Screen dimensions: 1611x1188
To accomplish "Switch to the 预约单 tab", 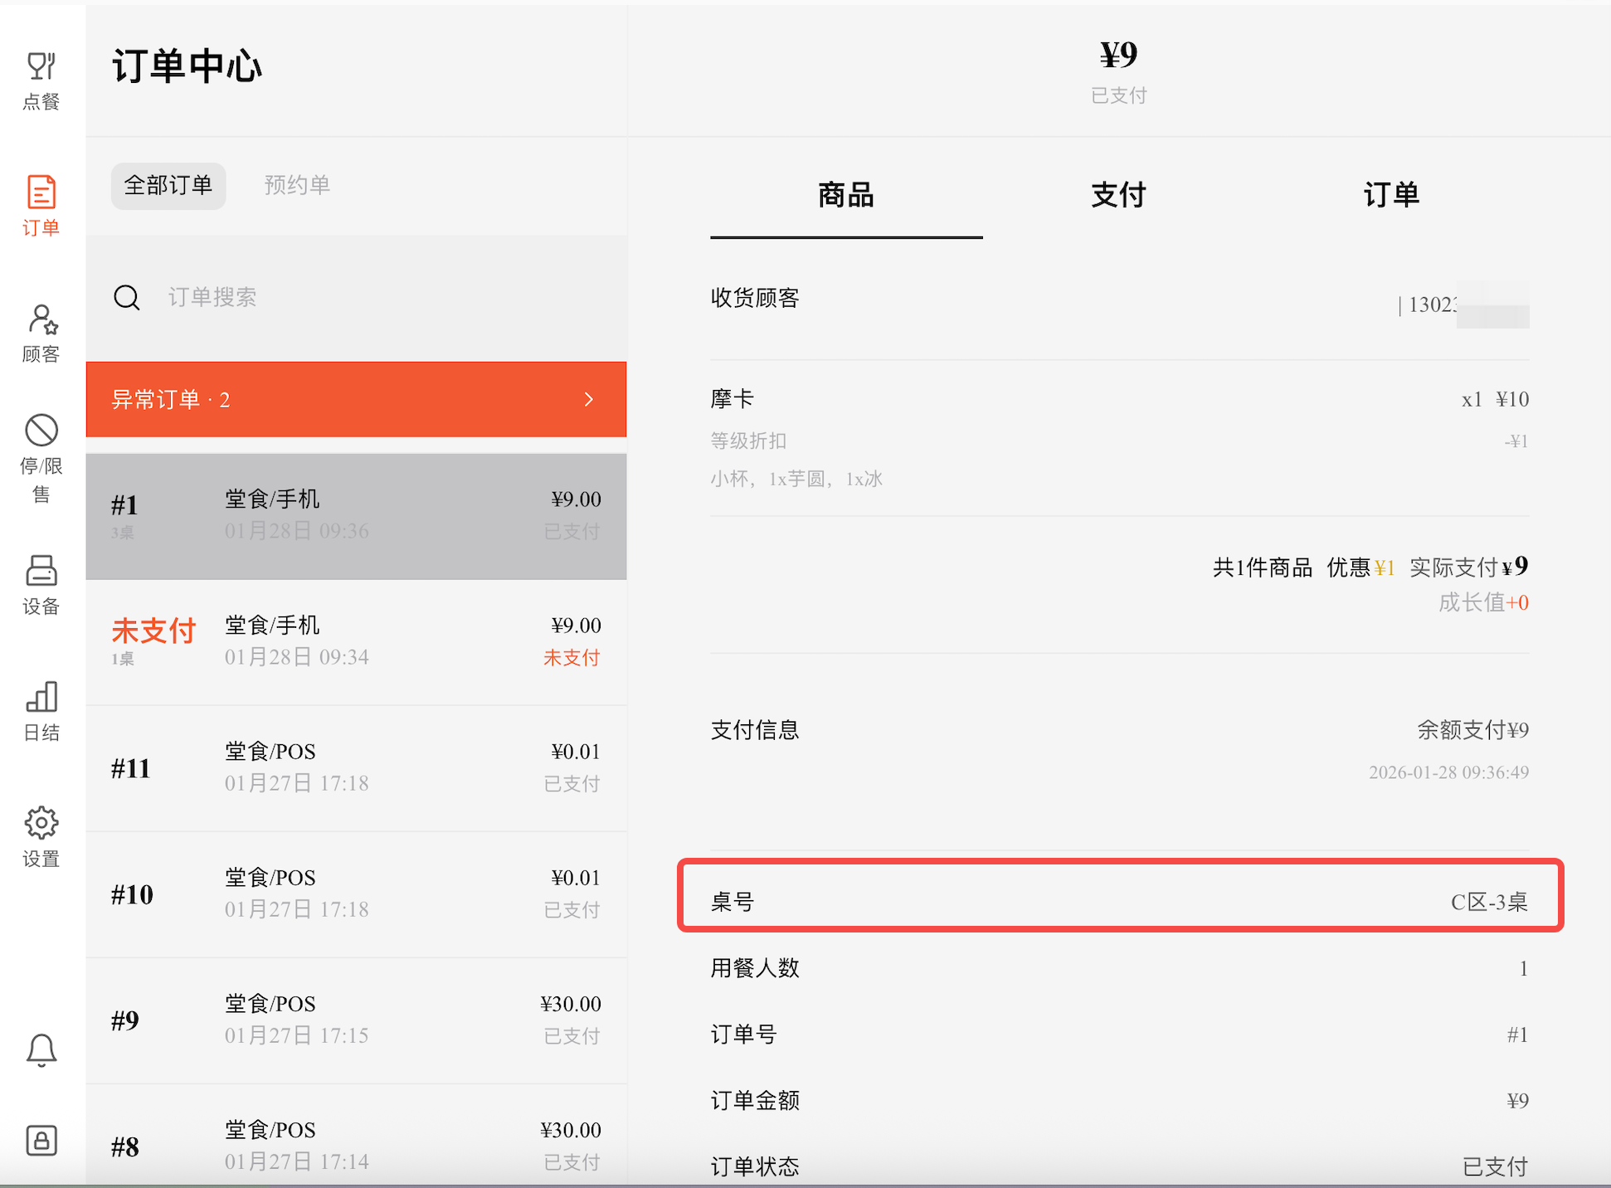I will pyautogui.click(x=297, y=185).
